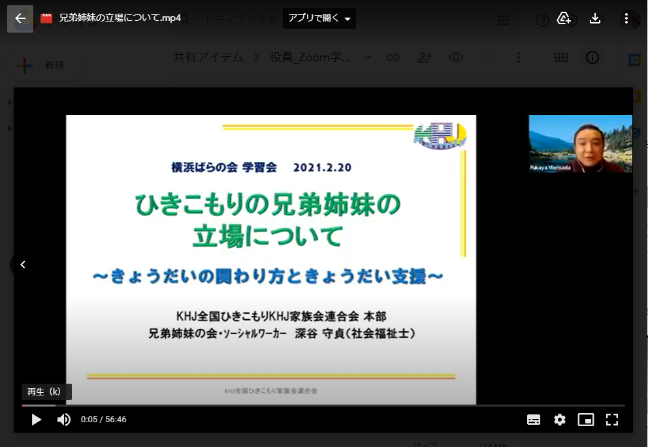This screenshot has height=447, width=648.
Task: Add shortcut to Drive icon
Action: tap(564, 18)
